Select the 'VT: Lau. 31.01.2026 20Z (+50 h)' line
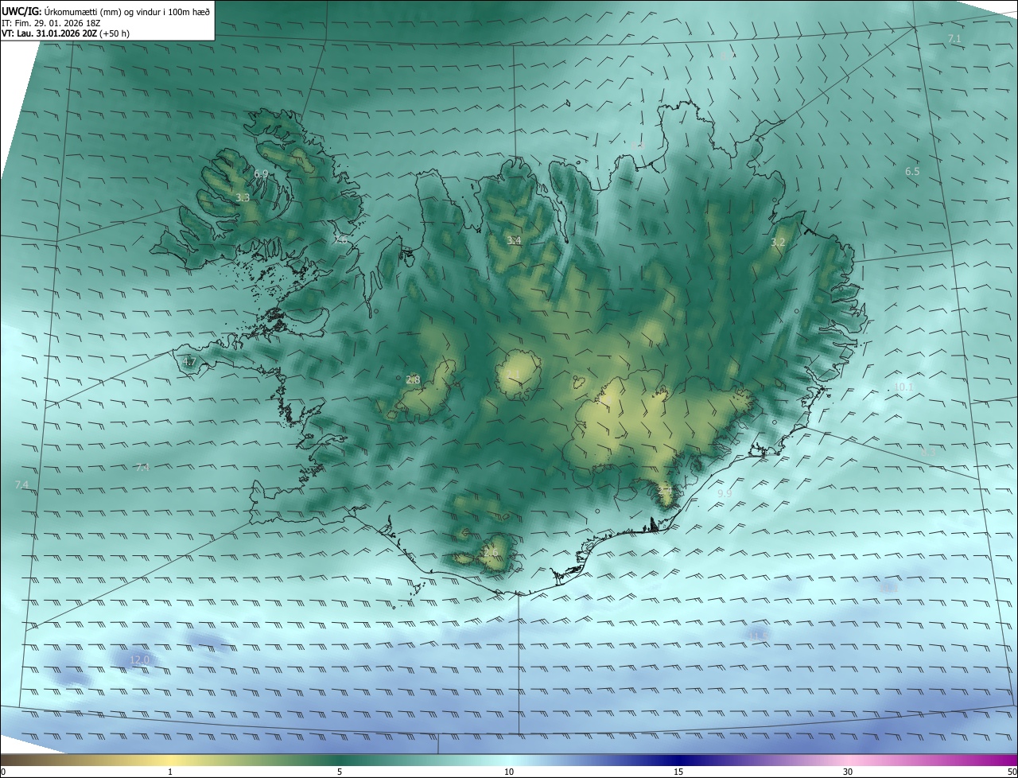Screen dimensions: 1018x778 (x=66, y=33)
